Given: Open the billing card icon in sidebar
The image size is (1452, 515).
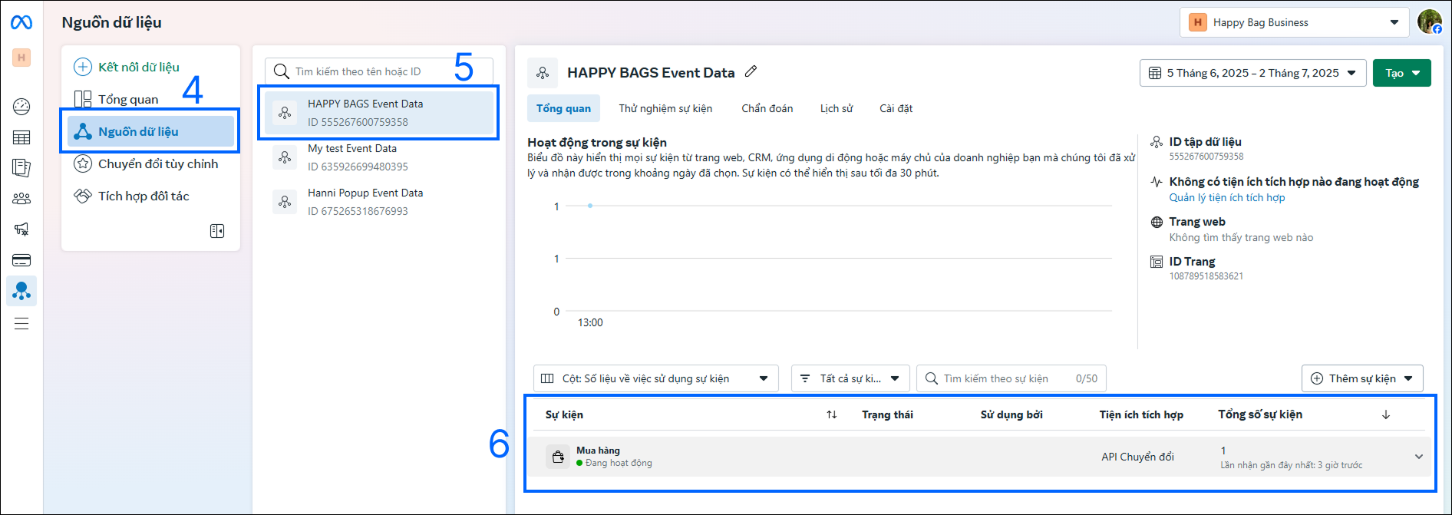Looking at the screenshot, I should coord(21,260).
